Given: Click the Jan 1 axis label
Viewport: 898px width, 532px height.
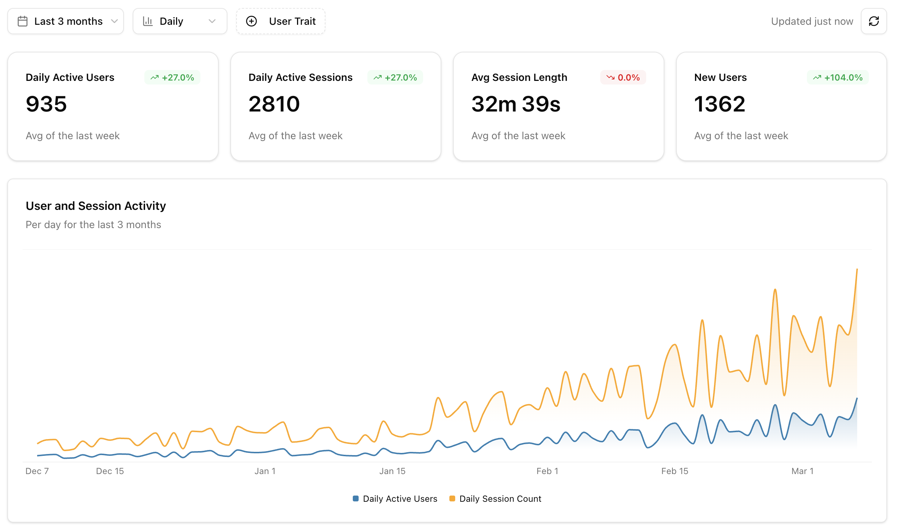Looking at the screenshot, I should pos(265,471).
